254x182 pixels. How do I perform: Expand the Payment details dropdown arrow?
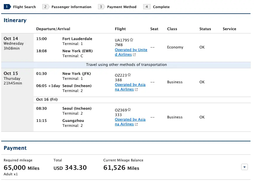[x=244, y=167]
